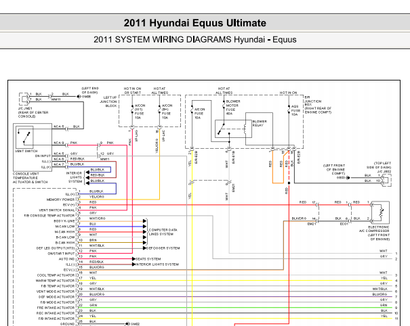Click the "B-CAN LOW" pin label
Viewport: 410px width, 326px height.
[65, 237]
